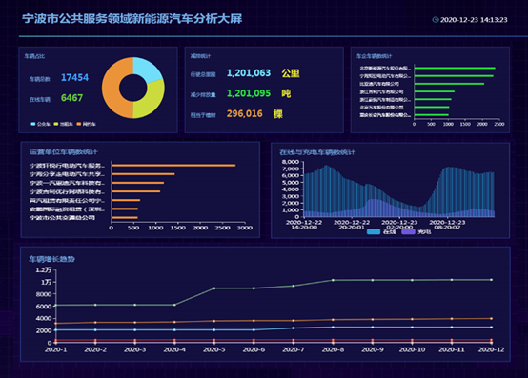Click the 3000 axis label in operator chart
528x378 pixels.
pyautogui.click(x=245, y=228)
